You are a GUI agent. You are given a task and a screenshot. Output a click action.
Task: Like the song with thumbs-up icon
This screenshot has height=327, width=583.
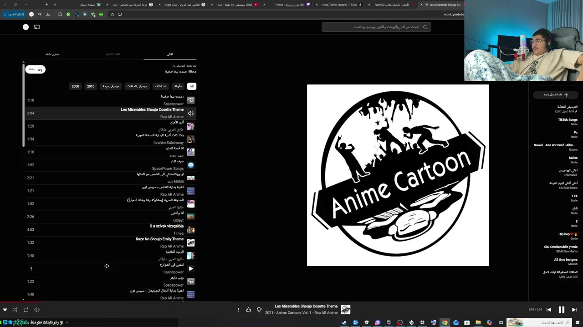[248, 310]
